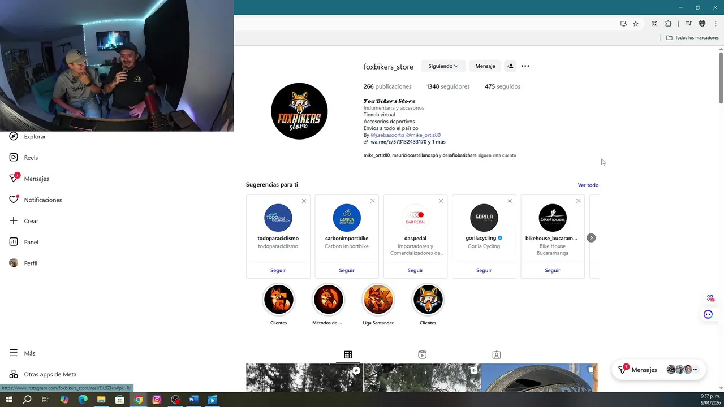This screenshot has height=407, width=724.
Task: Open Microsoft Word from taskbar
Action: click(x=193, y=400)
